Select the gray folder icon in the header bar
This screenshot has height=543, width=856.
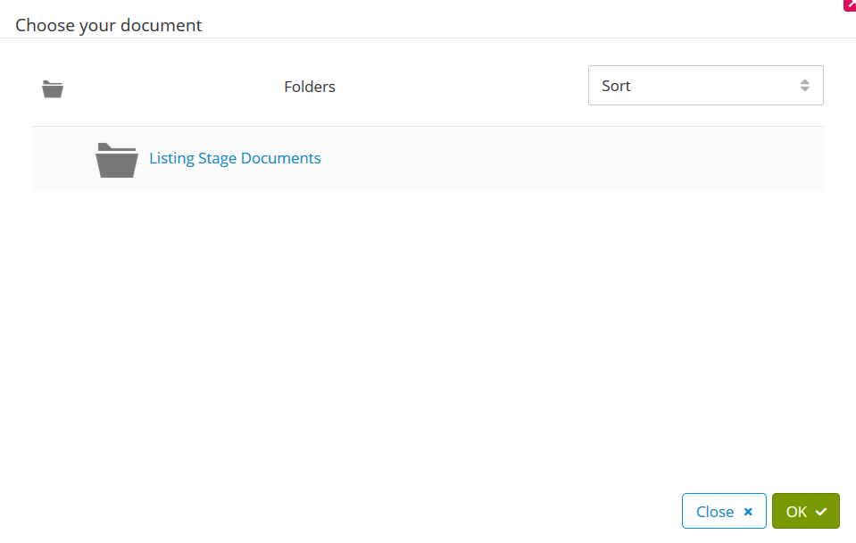pos(52,88)
